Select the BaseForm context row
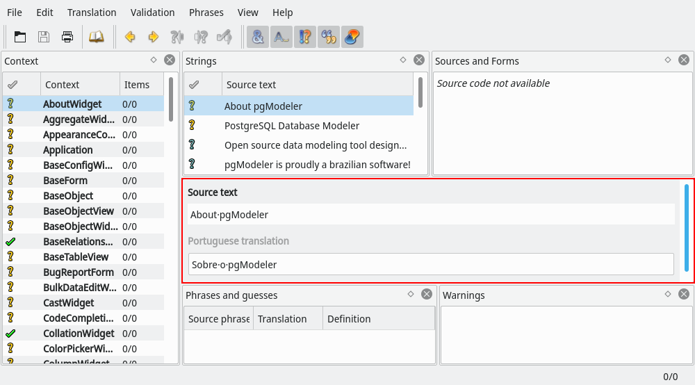Screen dimensions: 695x385 click(x=83, y=180)
